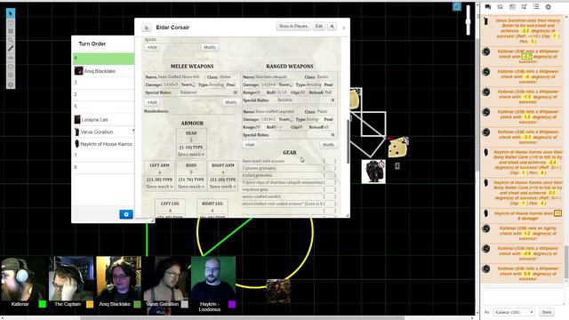This screenshot has width=569, height=320.
Task: Select Aniq Blacklake in Turn Order
Action: coord(103,71)
